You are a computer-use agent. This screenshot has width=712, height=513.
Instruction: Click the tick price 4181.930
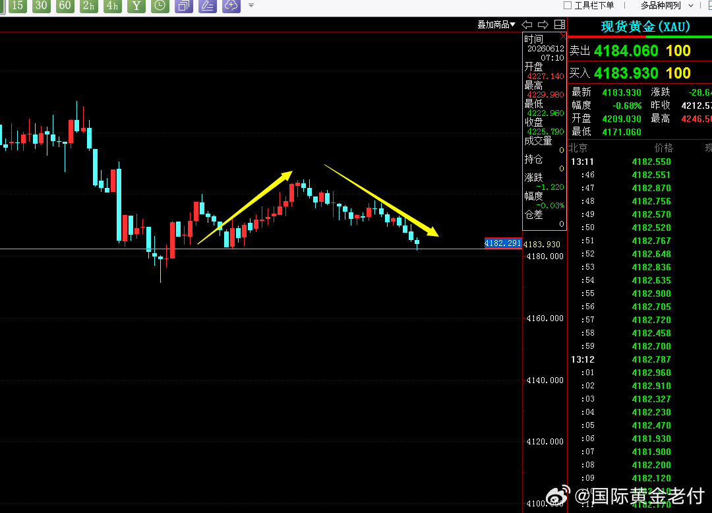pos(651,438)
